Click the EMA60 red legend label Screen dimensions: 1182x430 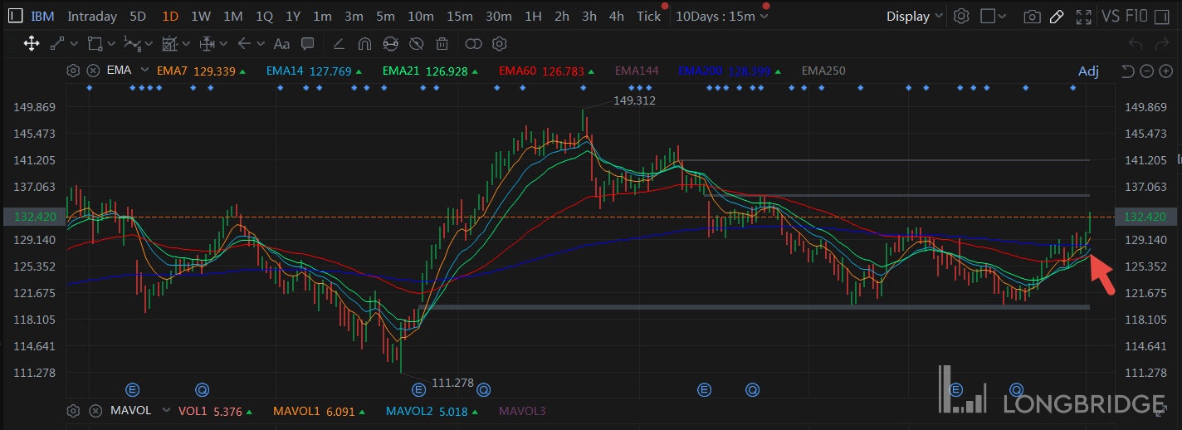tap(517, 71)
